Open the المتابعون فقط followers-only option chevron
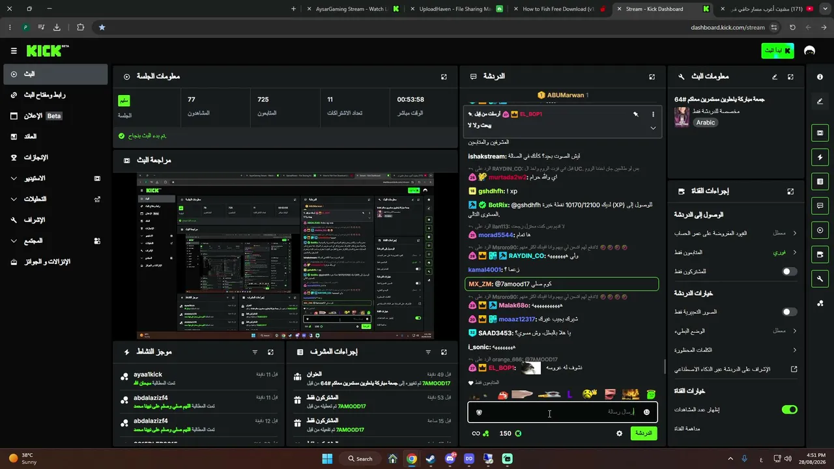 794,252
